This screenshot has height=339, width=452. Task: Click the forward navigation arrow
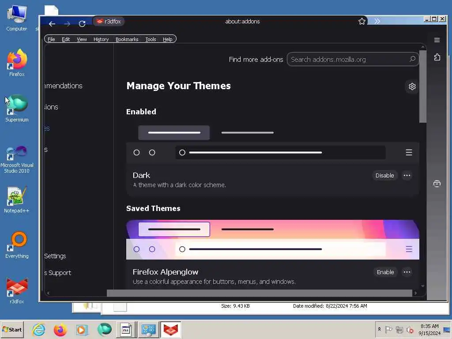tap(67, 24)
